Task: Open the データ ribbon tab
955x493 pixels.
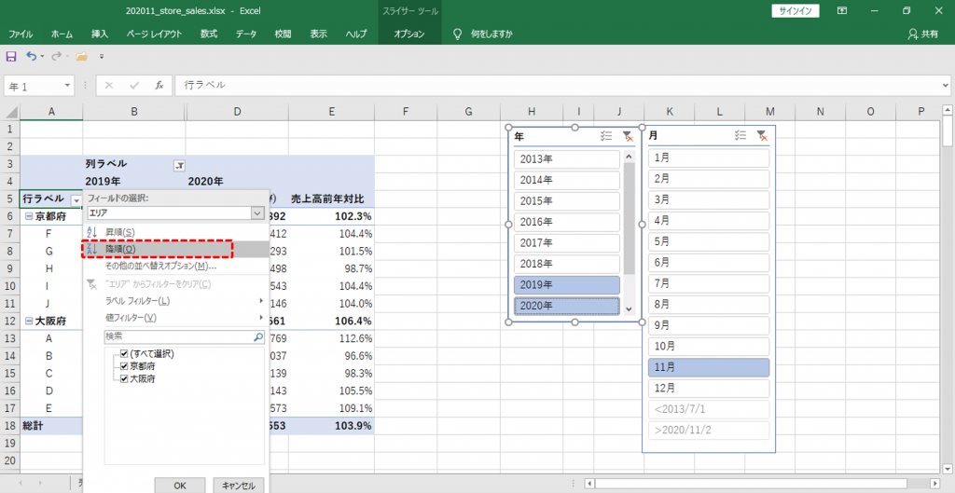Action: [246, 34]
